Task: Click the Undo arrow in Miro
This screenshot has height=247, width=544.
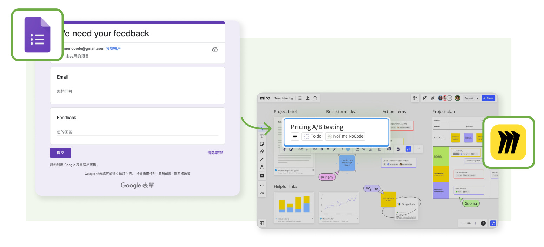Action: click(x=262, y=186)
